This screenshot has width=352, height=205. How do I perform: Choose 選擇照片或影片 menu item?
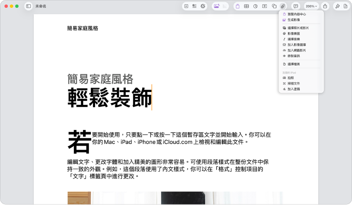pos(301,28)
